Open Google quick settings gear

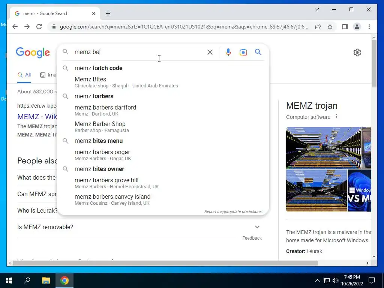click(x=357, y=52)
